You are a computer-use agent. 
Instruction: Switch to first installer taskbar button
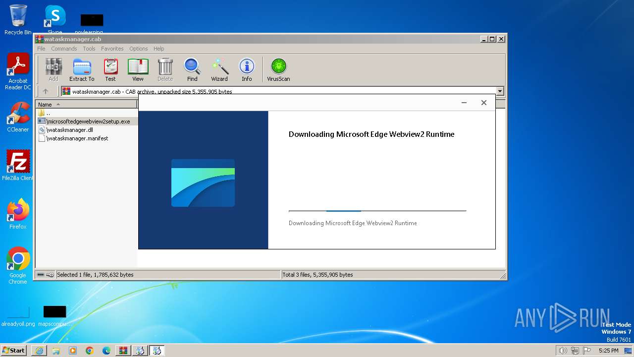point(140,351)
